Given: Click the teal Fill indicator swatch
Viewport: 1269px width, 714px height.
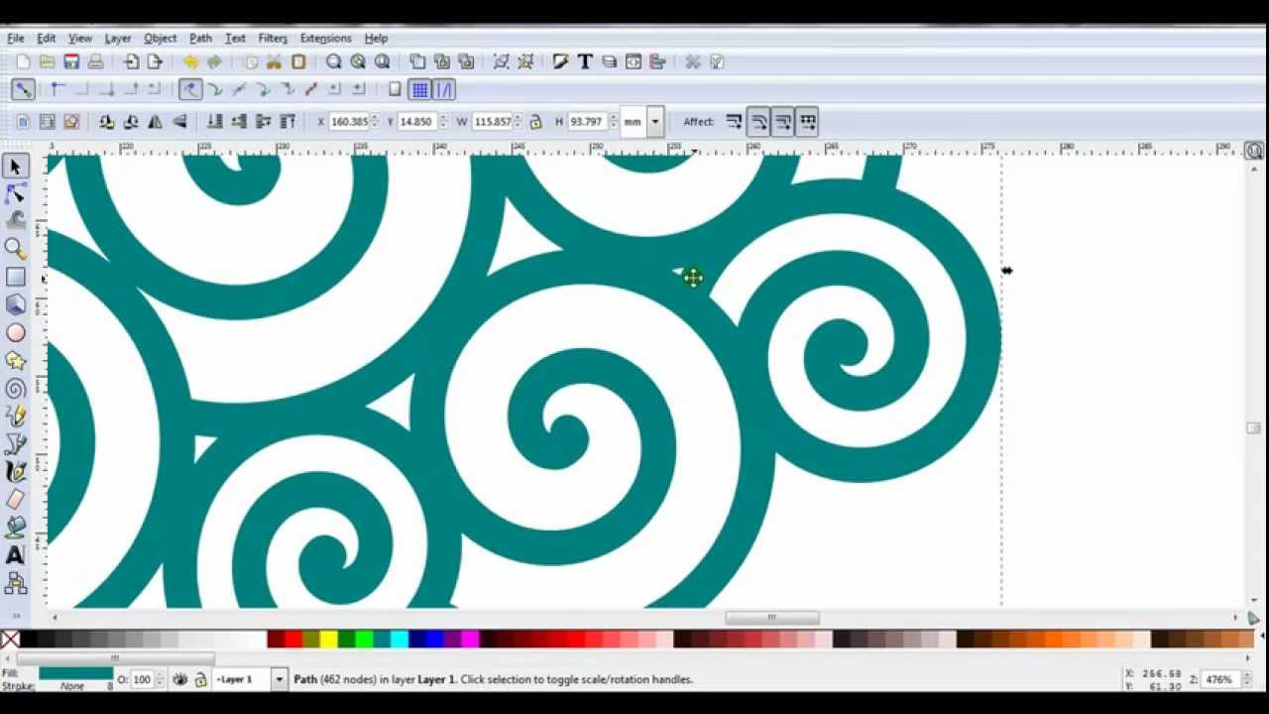Looking at the screenshot, I should tap(75, 673).
